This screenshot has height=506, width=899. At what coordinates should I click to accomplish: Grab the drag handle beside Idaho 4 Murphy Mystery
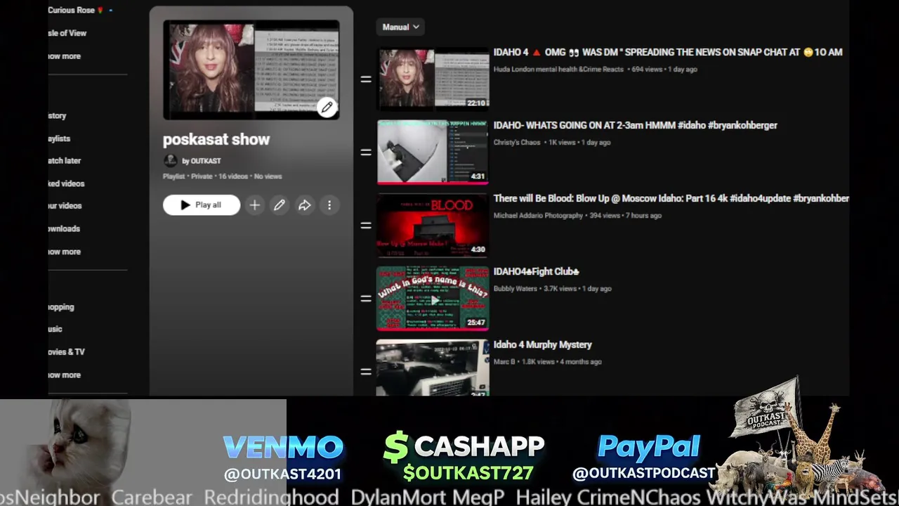click(x=366, y=371)
